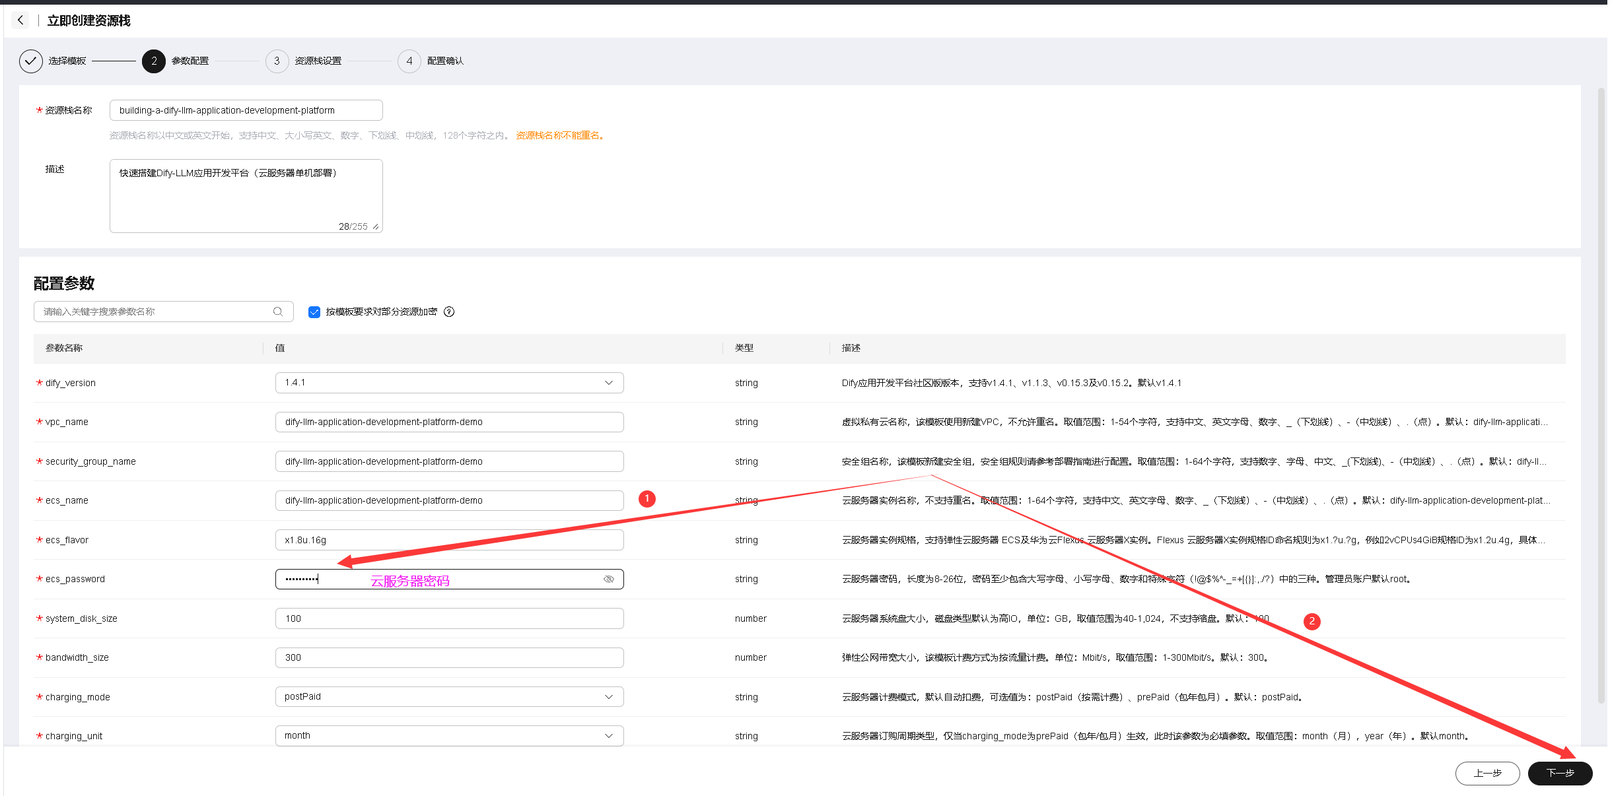Toggle ecs_password visibility eye icon
The image size is (1610, 796).
pyautogui.click(x=609, y=579)
